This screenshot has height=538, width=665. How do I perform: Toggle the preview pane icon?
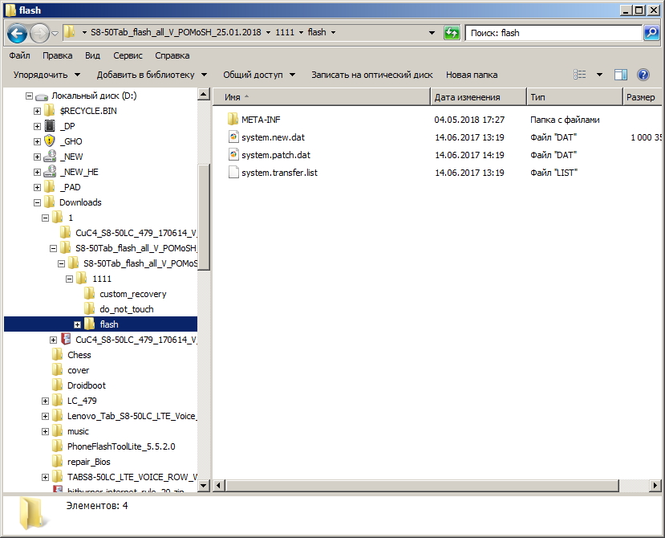[x=620, y=75]
